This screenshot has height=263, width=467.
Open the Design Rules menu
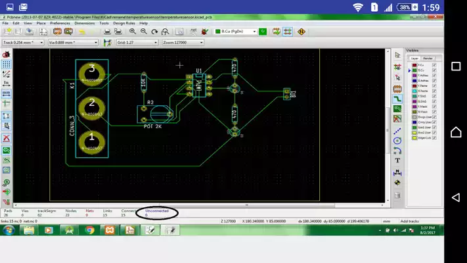pyautogui.click(x=124, y=23)
